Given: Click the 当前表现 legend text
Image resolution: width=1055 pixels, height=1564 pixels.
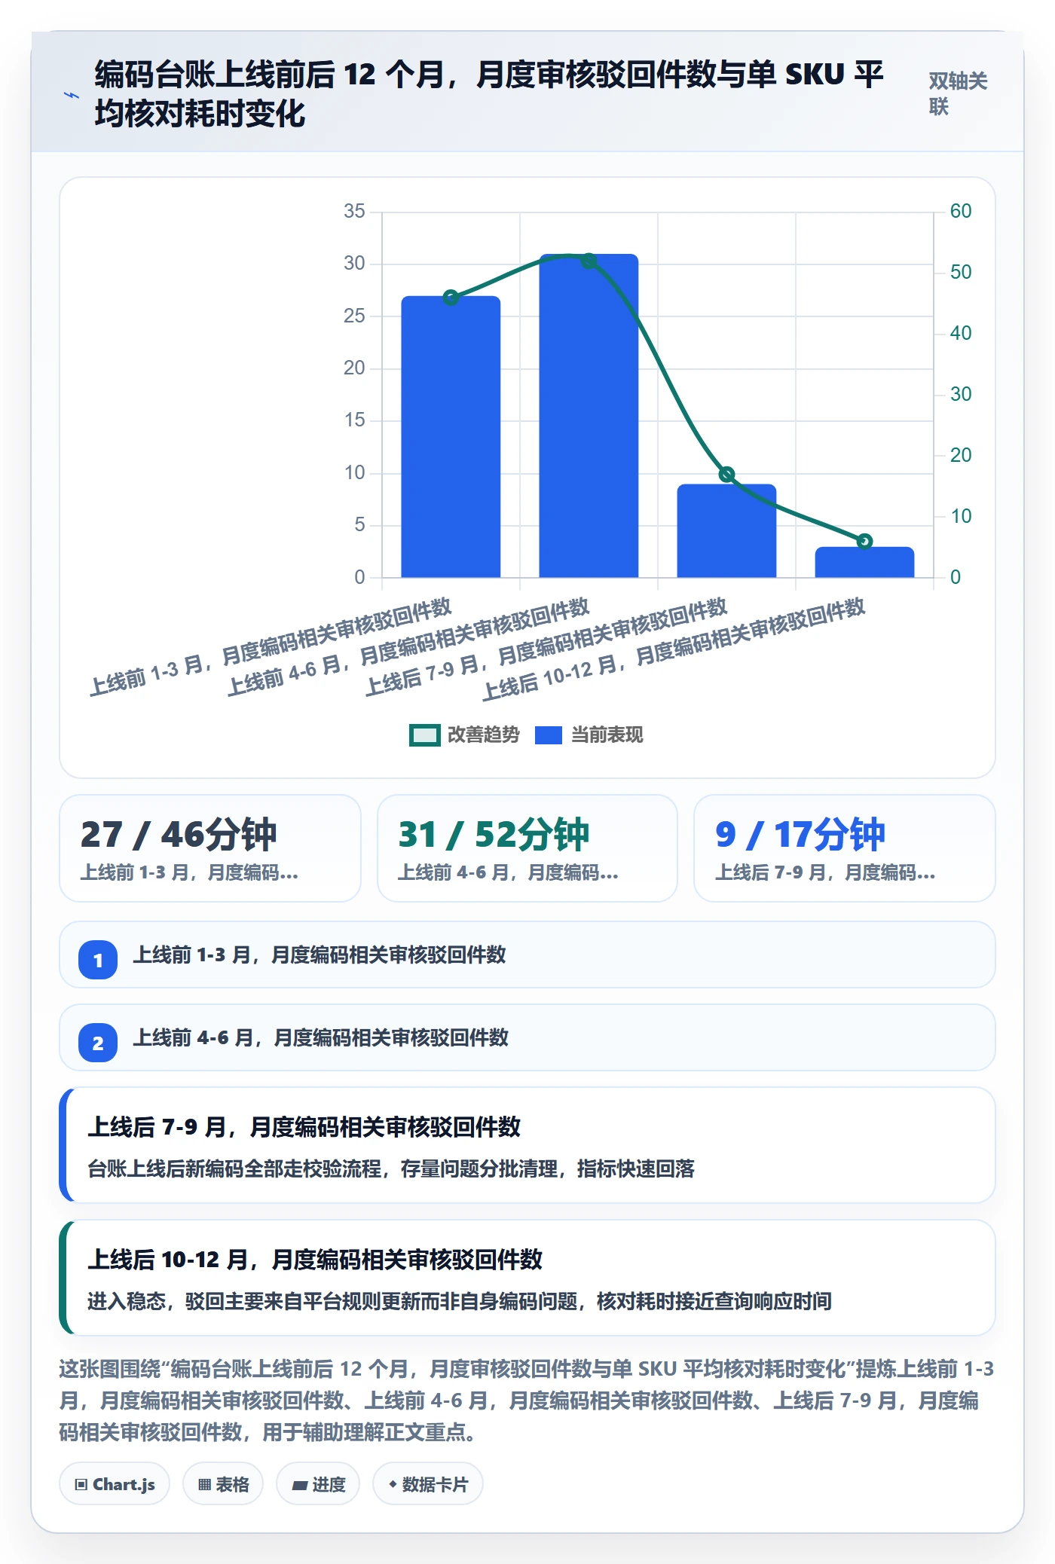Looking at the screenshot, I should 607,735.
